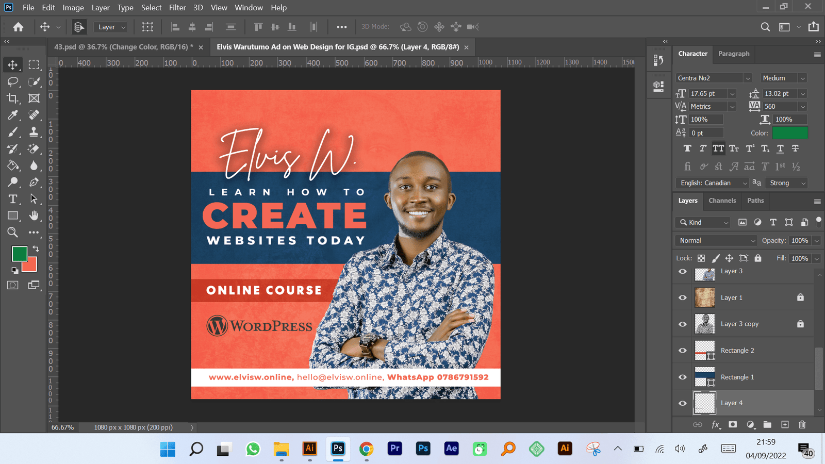Viewport: 825px width, 464px height.
Task: Toggle visibility of Layer 3 copy
Action: [x=683, y=324]
